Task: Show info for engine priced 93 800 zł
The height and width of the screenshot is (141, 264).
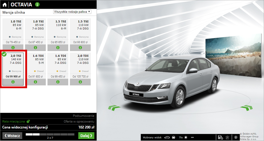Action: 80,48
